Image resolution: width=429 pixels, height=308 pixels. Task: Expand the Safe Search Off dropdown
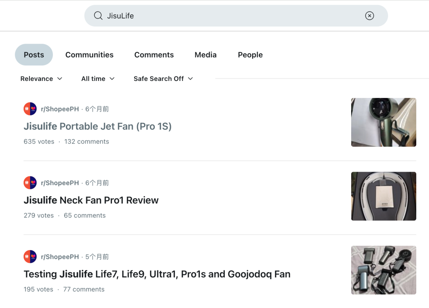163,78
